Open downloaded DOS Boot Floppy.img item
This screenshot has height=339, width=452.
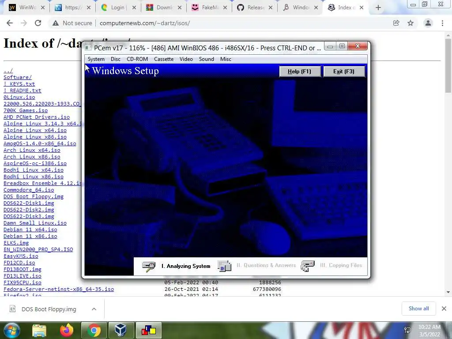pos(48,309)
